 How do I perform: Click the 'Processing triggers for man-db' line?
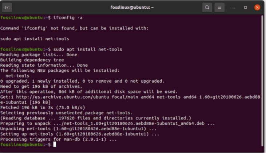click(x=58, y=139)
